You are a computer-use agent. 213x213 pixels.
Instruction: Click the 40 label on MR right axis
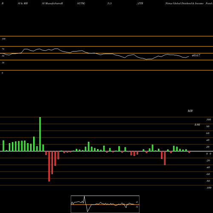[208, 140]
